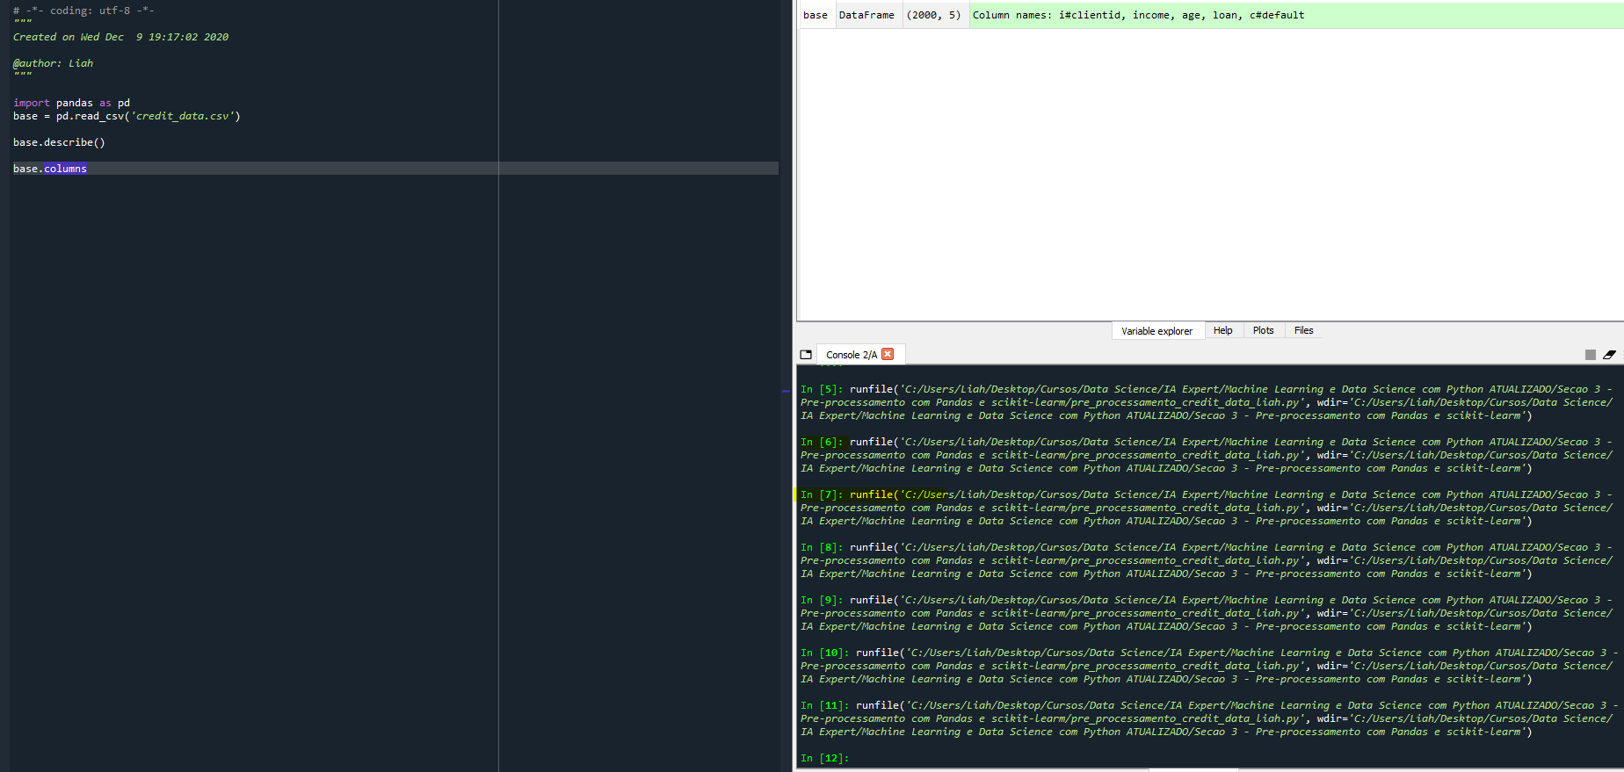The image size is (1624, 772).
Task: Click the In [12] console prompt
Action: coord(824,758)
